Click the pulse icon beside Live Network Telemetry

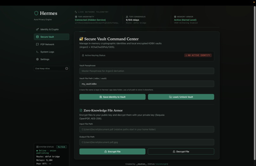click(76, 12)
